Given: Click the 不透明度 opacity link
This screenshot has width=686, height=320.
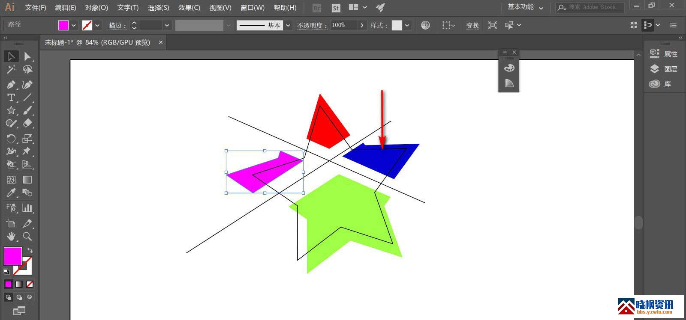Looking at the screenshot, I should tap(312, 26).
